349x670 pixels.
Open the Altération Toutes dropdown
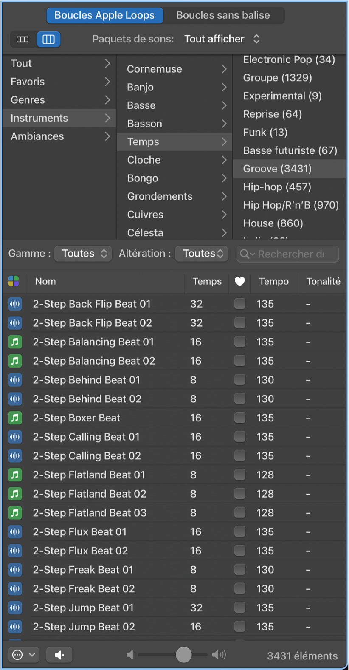(202, 254)
